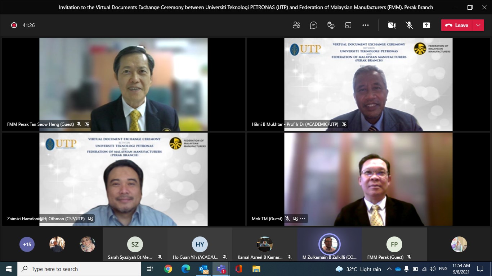This screenshot has height=276, width=492.
Task: Open Outlook from the taskbar
Action: (x=203, y=269)
